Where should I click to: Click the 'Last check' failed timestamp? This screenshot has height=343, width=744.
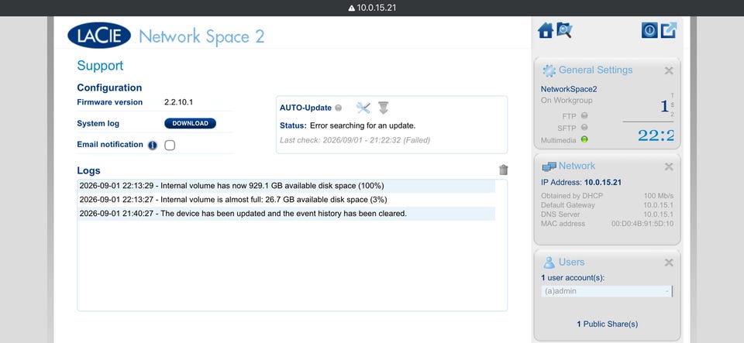[x=355, y=140]
